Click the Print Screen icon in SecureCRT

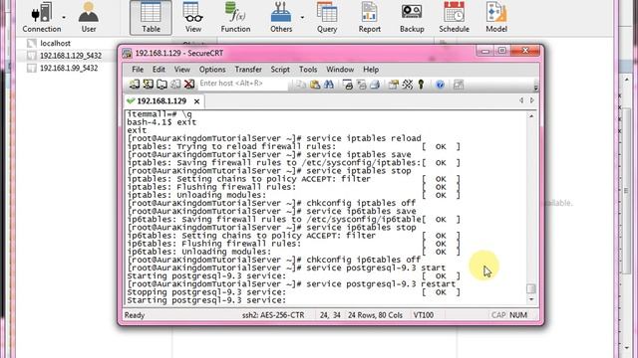click(x=348, y=85)
